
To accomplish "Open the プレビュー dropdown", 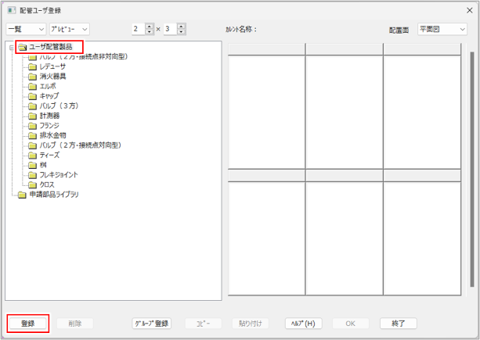I will (69, 29).
